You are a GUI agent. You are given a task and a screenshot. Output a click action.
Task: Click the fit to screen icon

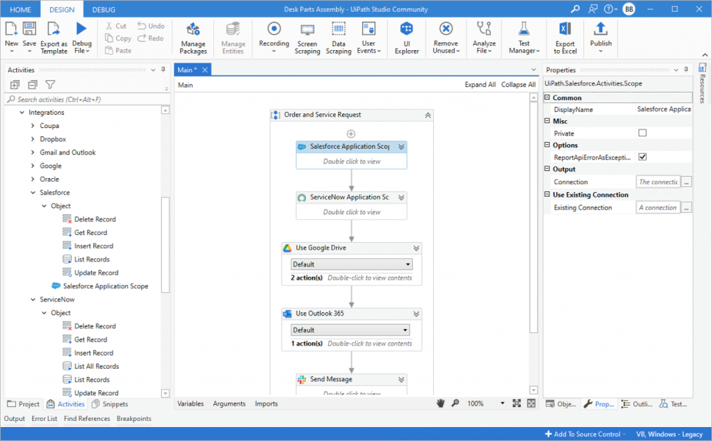(x=517, y=403)
